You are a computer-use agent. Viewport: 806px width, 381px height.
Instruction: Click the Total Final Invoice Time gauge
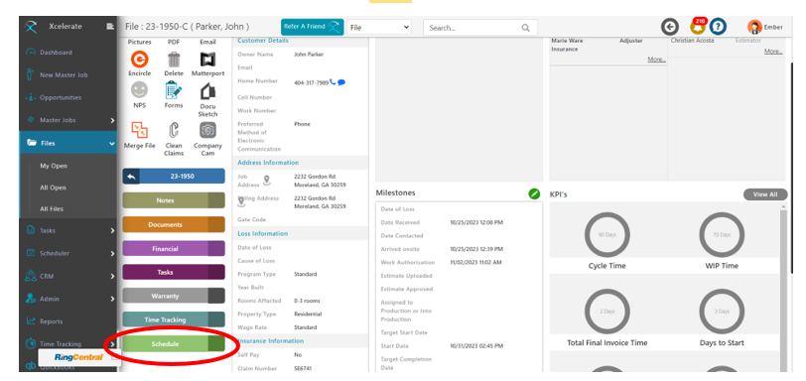(x=607, y=312)
